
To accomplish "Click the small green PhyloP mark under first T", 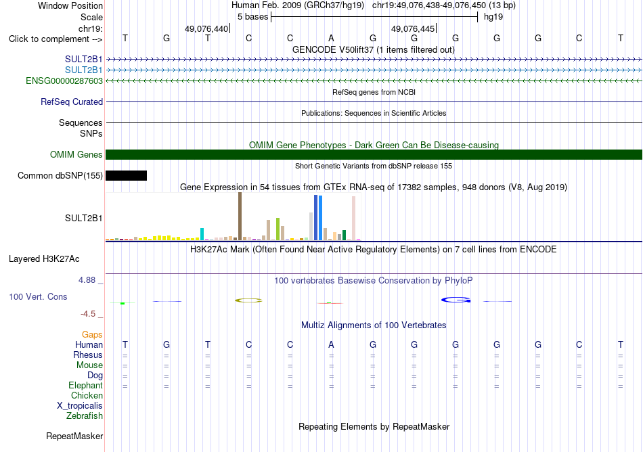I will [x=123, y=303].
